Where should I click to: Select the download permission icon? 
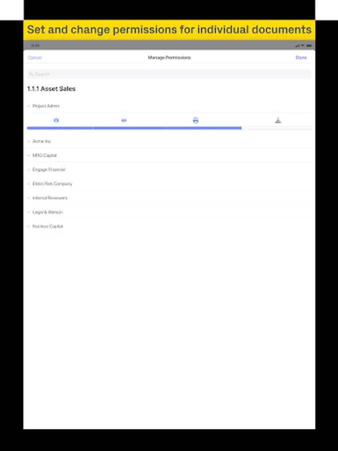click(278, 120)
